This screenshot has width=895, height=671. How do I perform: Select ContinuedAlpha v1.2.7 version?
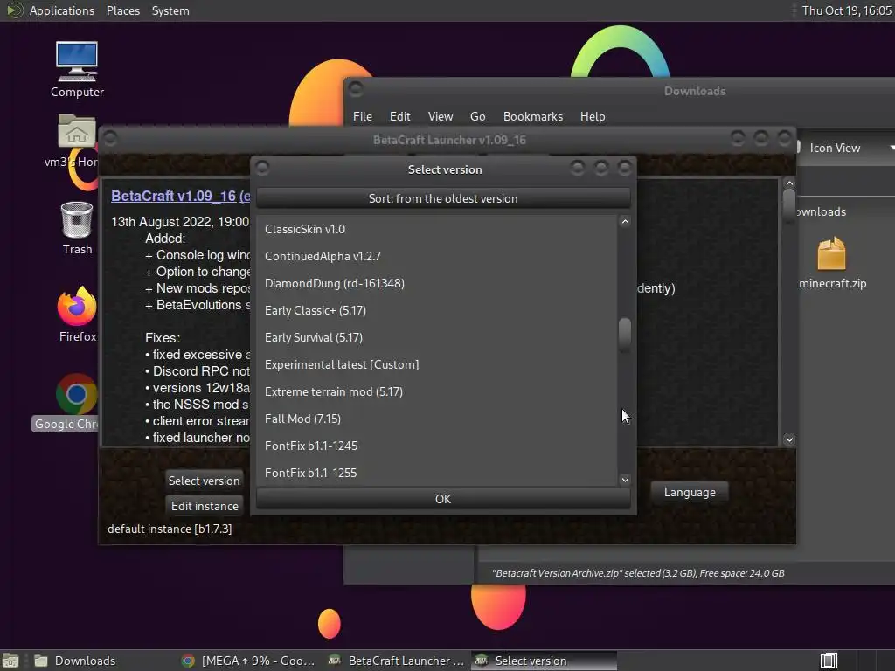coord(437,256)
